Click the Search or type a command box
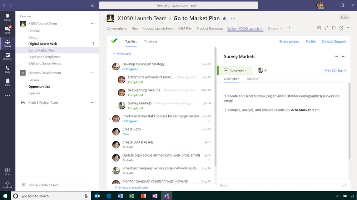Screen dimensions: 357x200 [x=179, y=5]
